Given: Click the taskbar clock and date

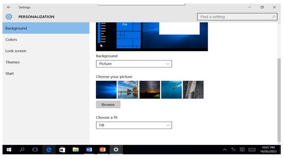Looking at the screenshot, I should 268,149.
